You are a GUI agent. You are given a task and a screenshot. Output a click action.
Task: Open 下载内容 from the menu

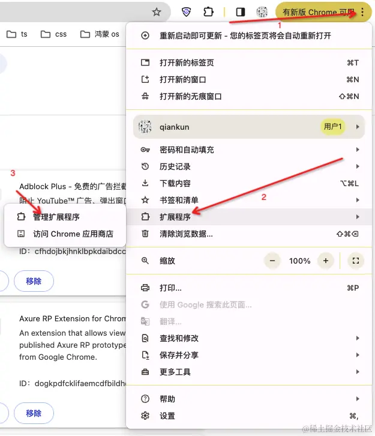tap(249, 183)
